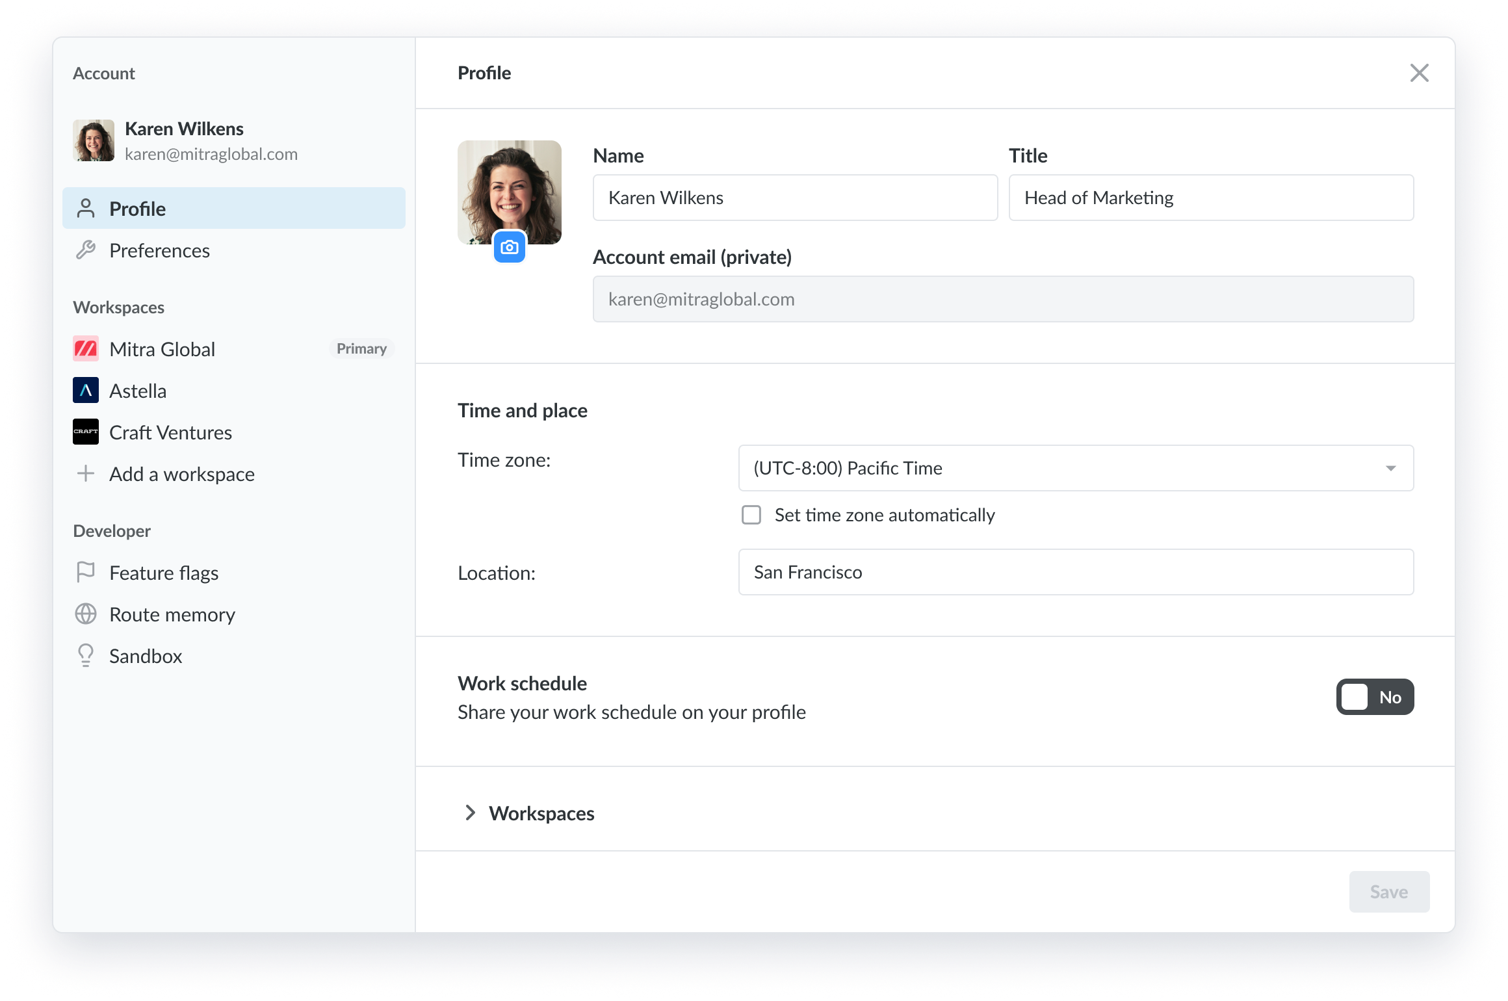Open Preferences in the sidebar
The image size is (1508, 1001).
[x=159, y=251]
